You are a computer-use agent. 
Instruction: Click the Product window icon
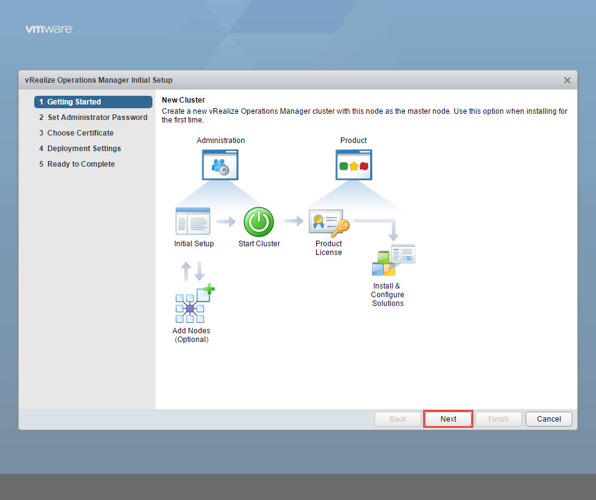pos(353,165)
